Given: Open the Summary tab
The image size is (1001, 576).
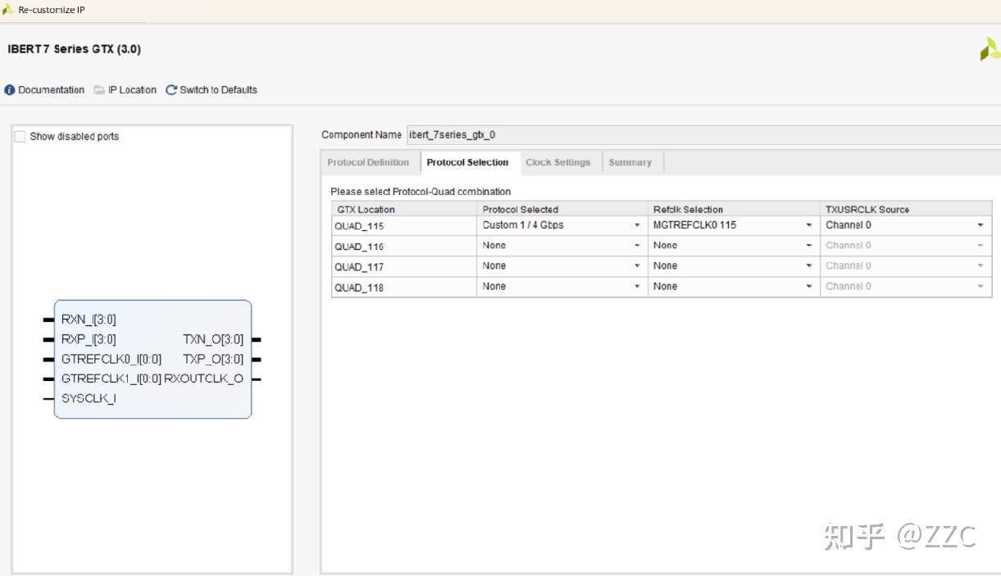Looking at the screenshot, I should [630, 162].
